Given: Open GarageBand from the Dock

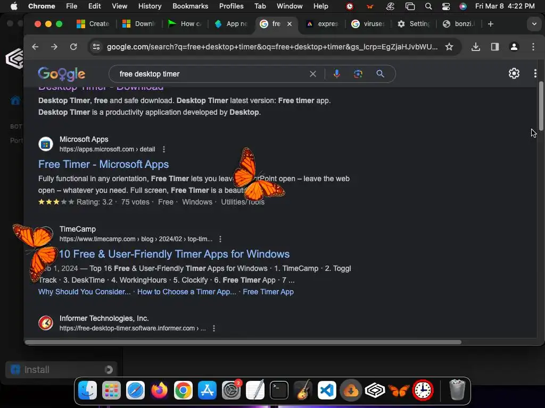Looking at the screenshot, I should click(x=303, y=390).
